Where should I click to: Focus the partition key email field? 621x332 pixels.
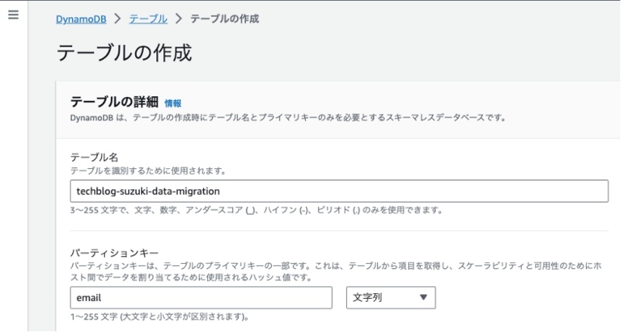pos(201,298)
